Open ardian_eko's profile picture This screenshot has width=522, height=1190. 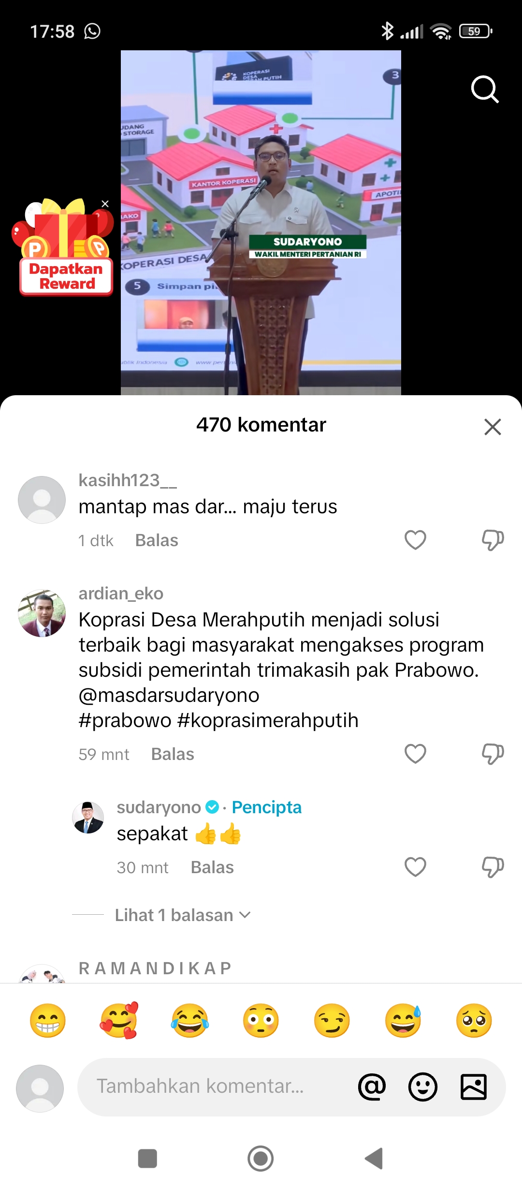[42, 613]
